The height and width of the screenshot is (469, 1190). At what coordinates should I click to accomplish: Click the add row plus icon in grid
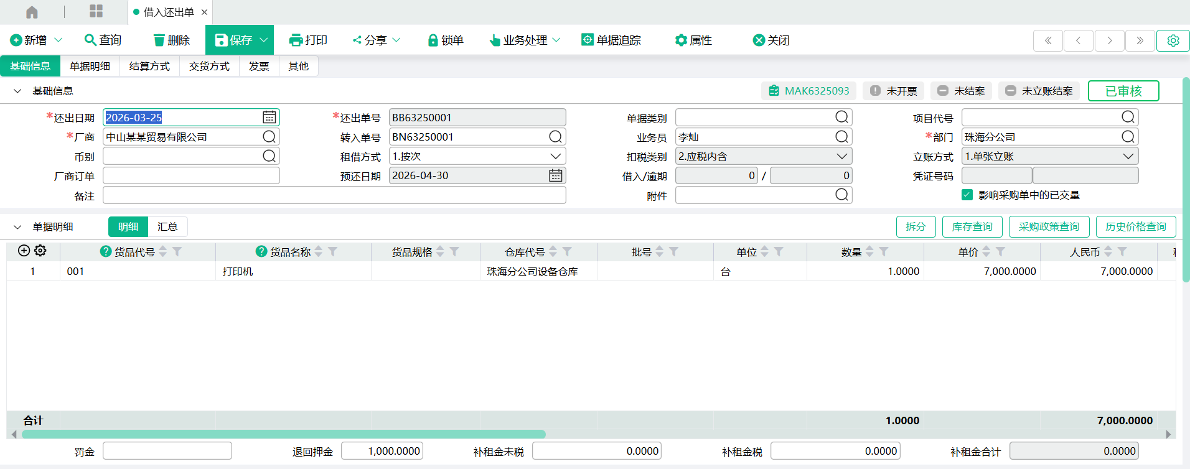coord(24,251)
